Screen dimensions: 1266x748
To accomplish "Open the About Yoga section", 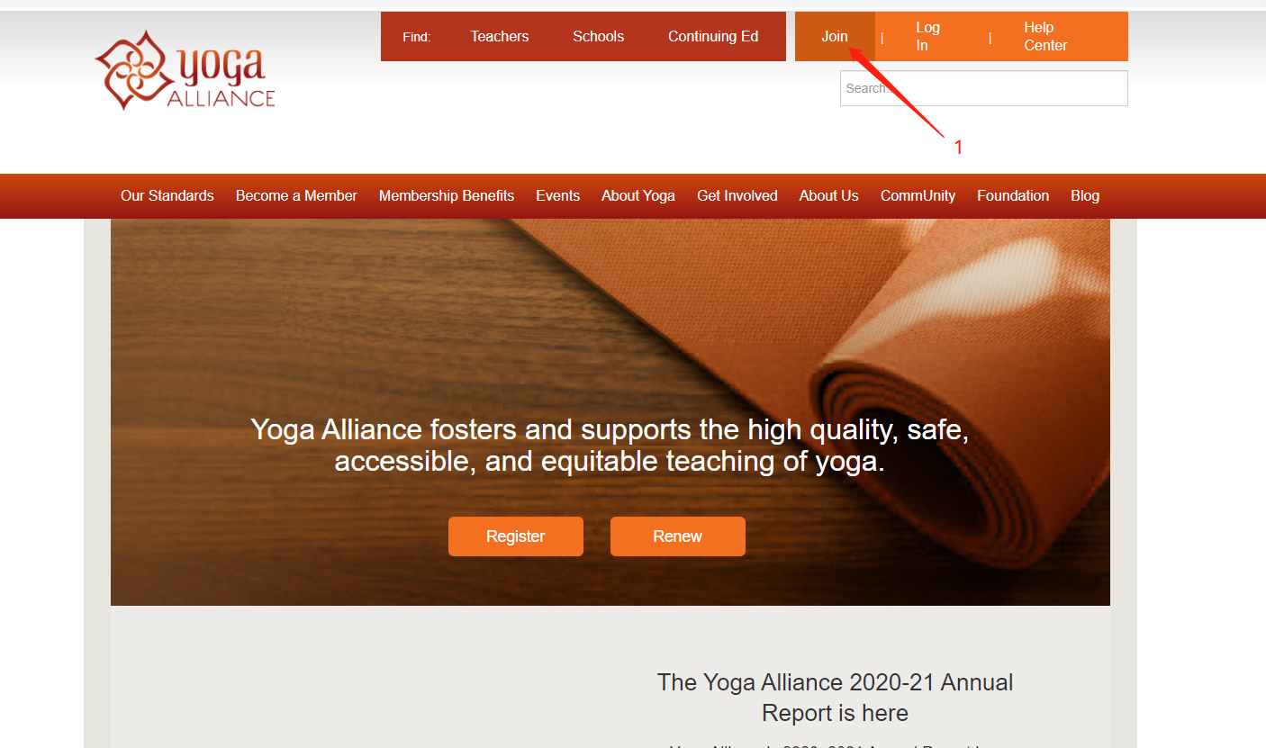I will coord(638,196).
